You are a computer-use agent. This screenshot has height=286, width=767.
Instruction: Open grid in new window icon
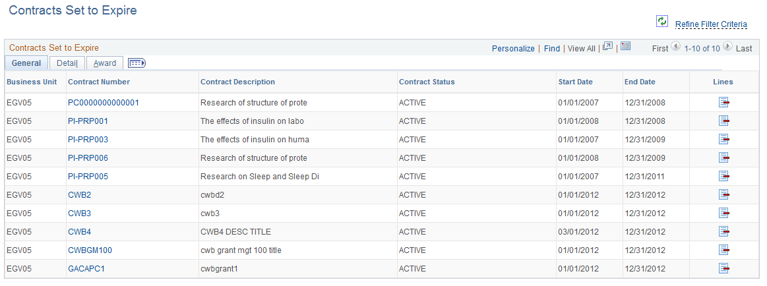click(x=607, y=46)
